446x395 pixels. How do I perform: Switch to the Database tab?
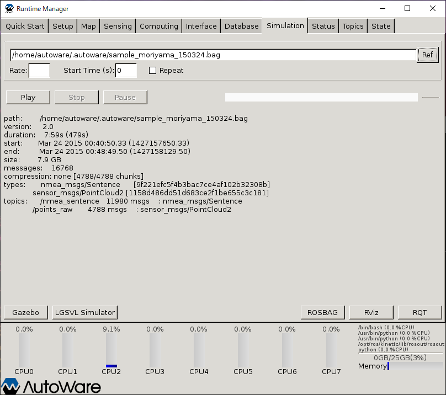point(241,26)
